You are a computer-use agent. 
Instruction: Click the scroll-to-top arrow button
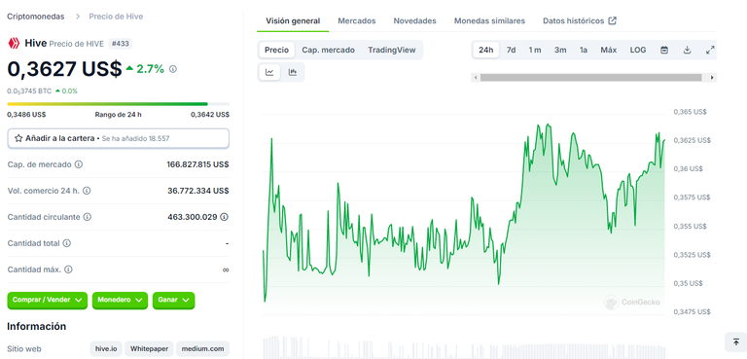pos(736,341)
